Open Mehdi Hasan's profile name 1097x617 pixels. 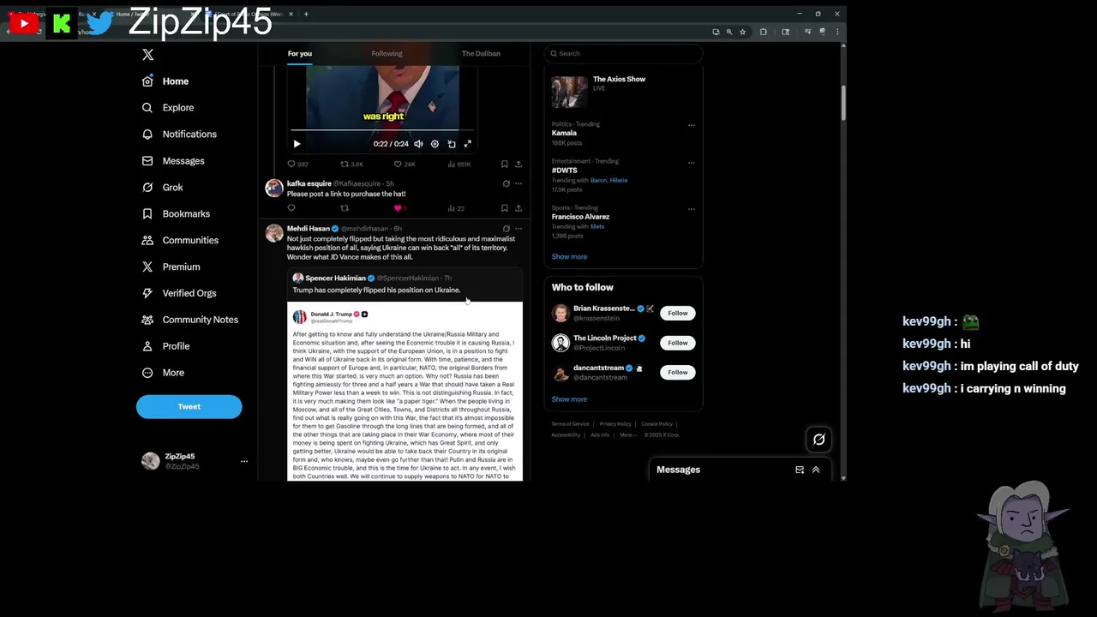click(x=309, y=229)
